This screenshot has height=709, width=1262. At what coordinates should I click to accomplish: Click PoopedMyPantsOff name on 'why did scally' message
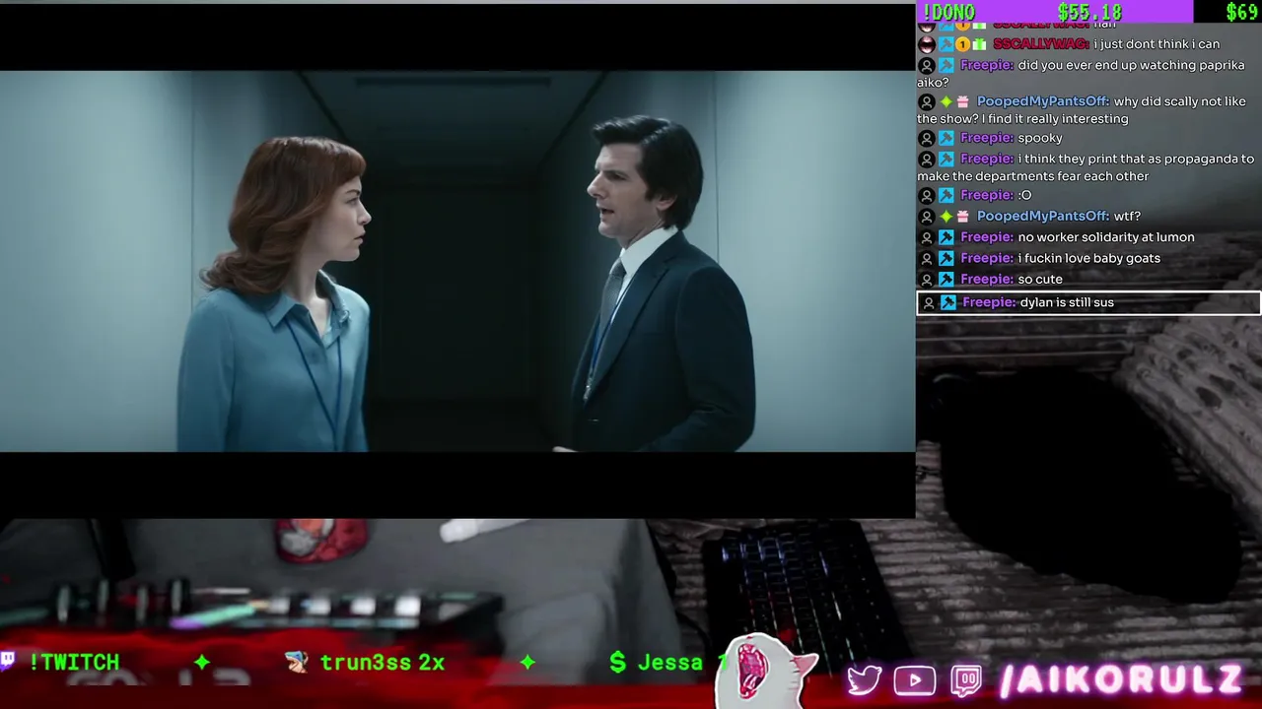point(1043,101)
